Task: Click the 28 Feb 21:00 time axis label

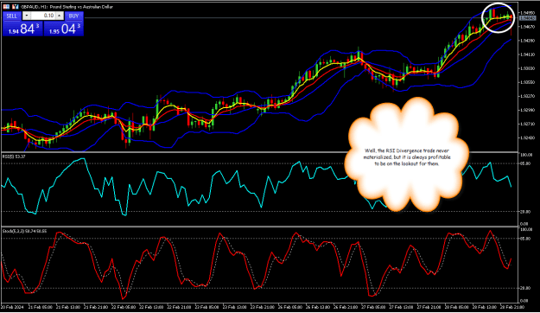Action: pos(513,307)
